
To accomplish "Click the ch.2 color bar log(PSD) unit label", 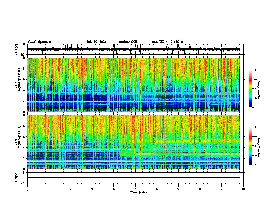I will point(259,147).
